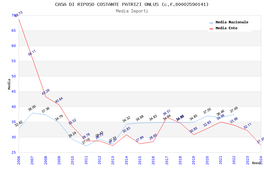Viewport: 264px width, 171px height.
Task: Select the 2011 year label
Action: [x=86, y=160]
